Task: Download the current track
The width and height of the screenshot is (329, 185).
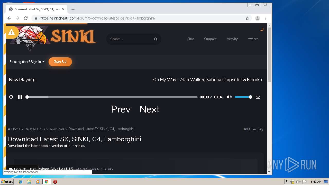Action: [258, 97]
